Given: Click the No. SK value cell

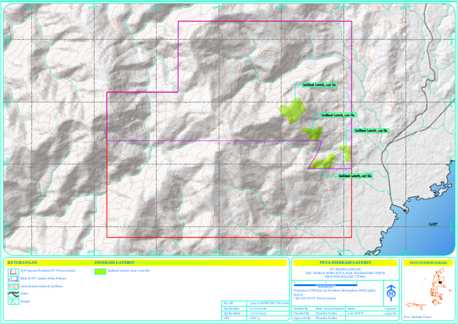Looking at the screenshot, I should pyautogui.click(x=268, y=304).
